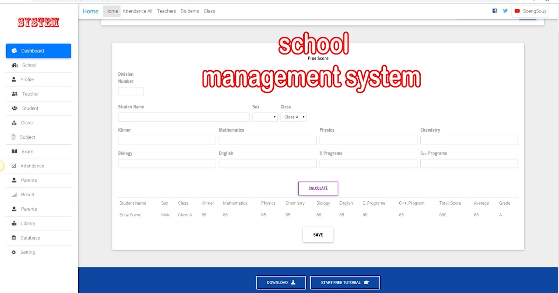The height and width of the screenshot is (293, 559).
Task: Click the Physics score field
Action: click(x=368, y=140)
